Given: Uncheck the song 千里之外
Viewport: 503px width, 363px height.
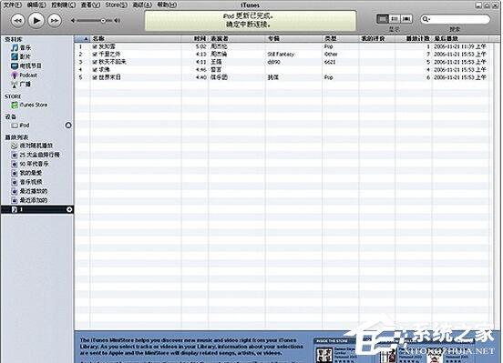Looking at the screenshot, I should 95,55.
